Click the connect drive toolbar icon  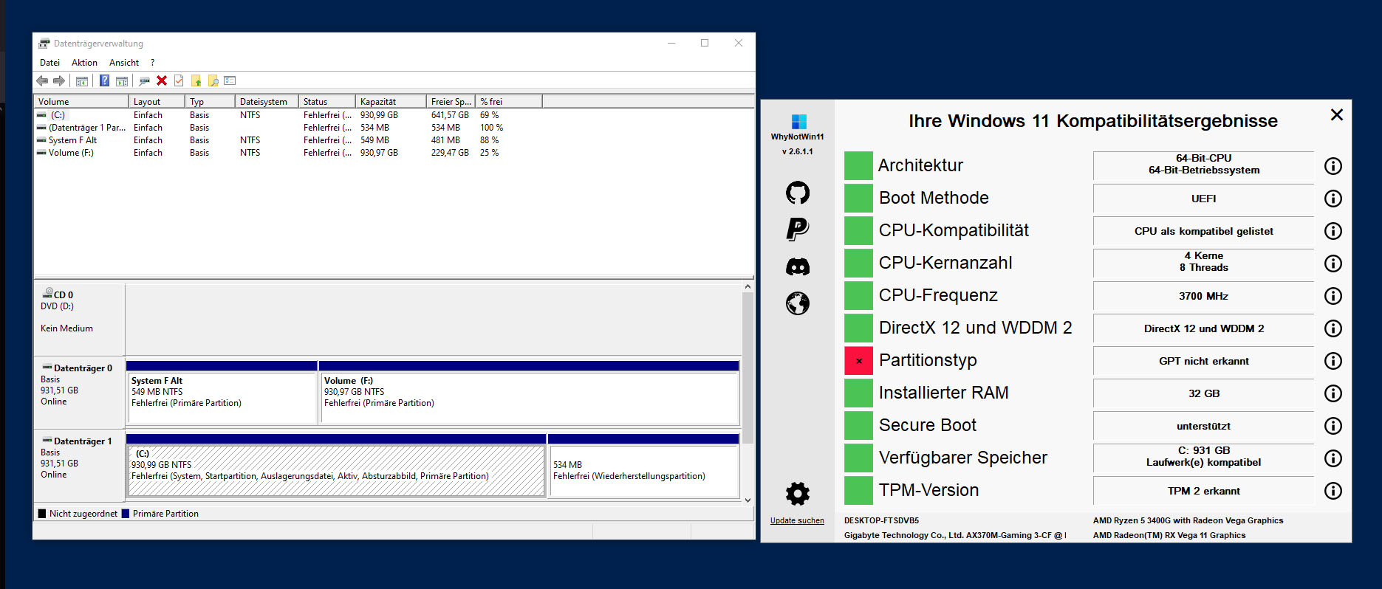(144, 80)
